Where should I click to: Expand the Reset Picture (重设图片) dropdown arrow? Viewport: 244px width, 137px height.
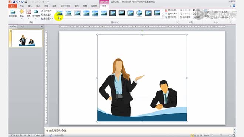(x=52, y=19)
